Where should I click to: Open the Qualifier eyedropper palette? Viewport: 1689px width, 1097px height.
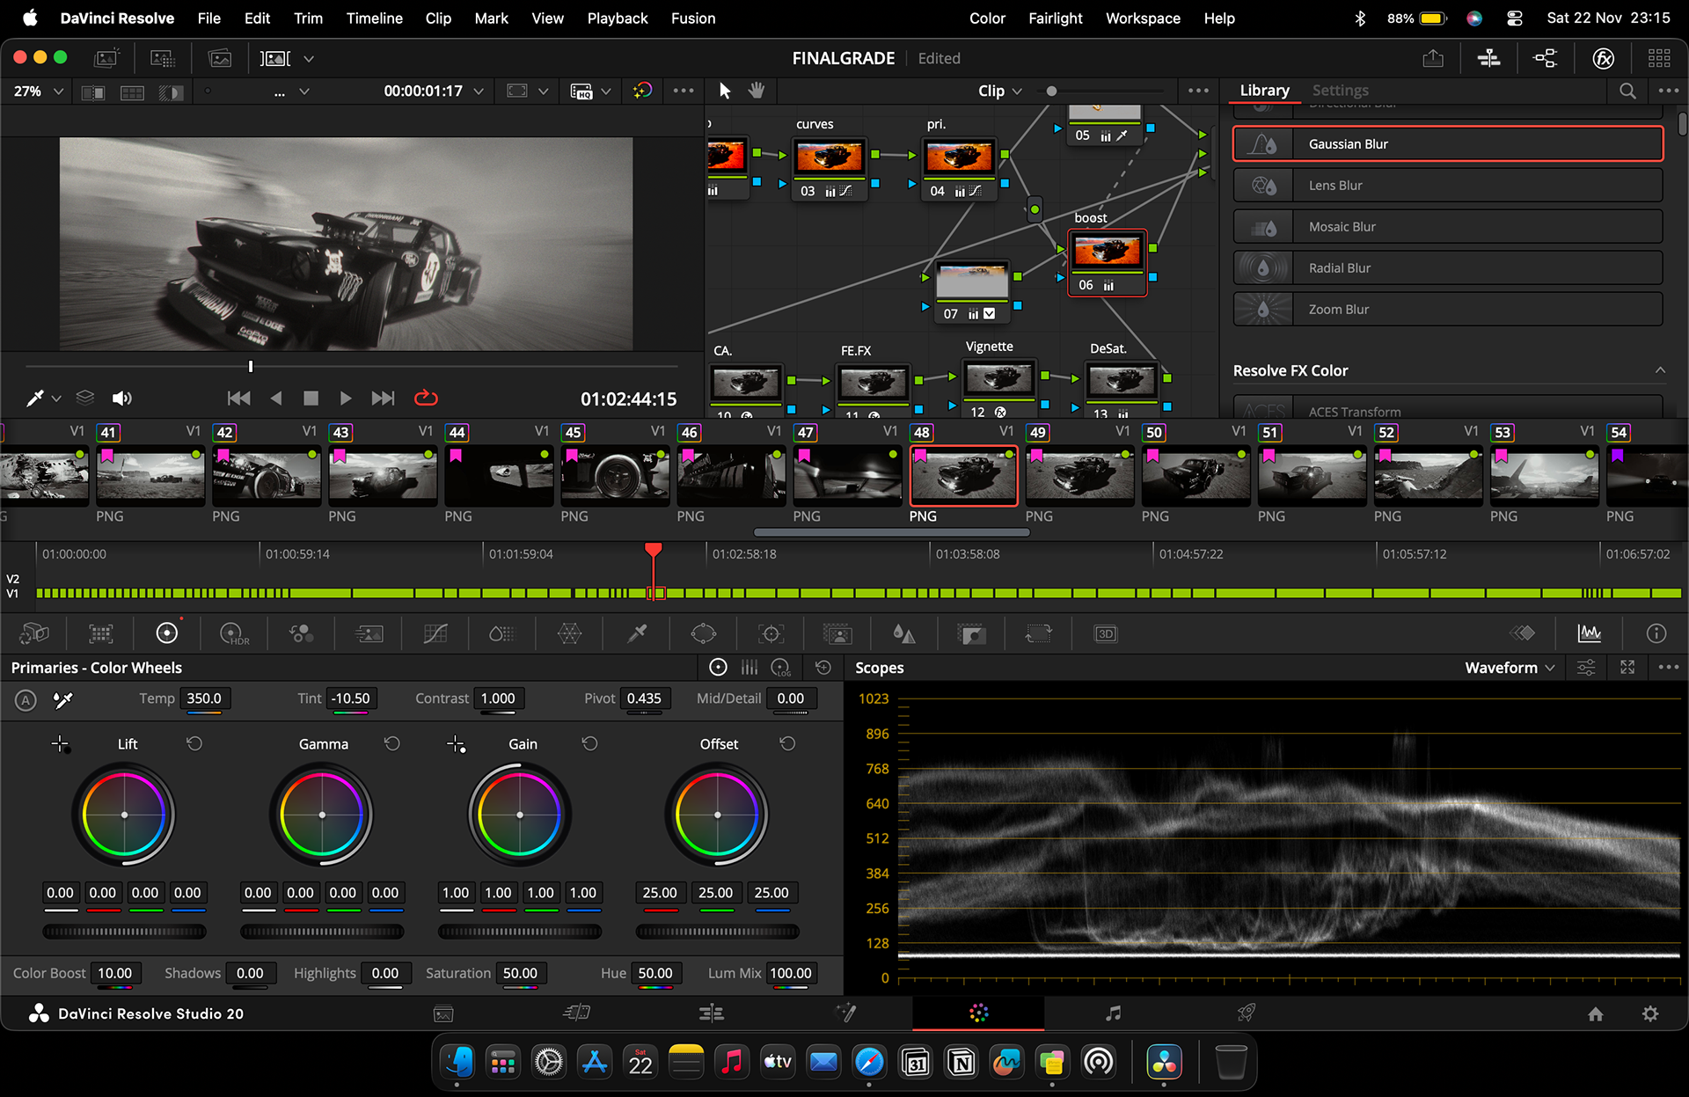pyautogui.click(x=637, y=633)
